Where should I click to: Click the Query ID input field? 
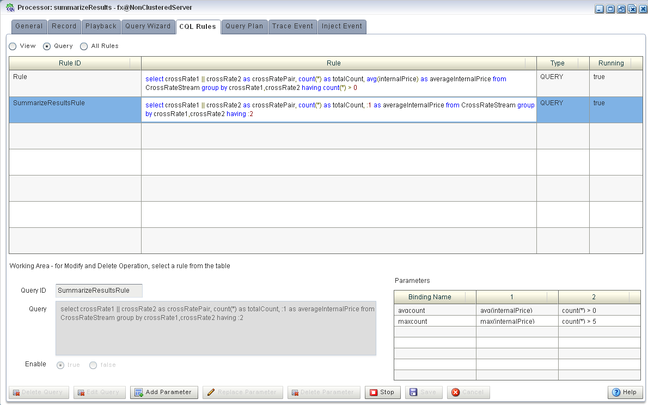tap(99, 291)
